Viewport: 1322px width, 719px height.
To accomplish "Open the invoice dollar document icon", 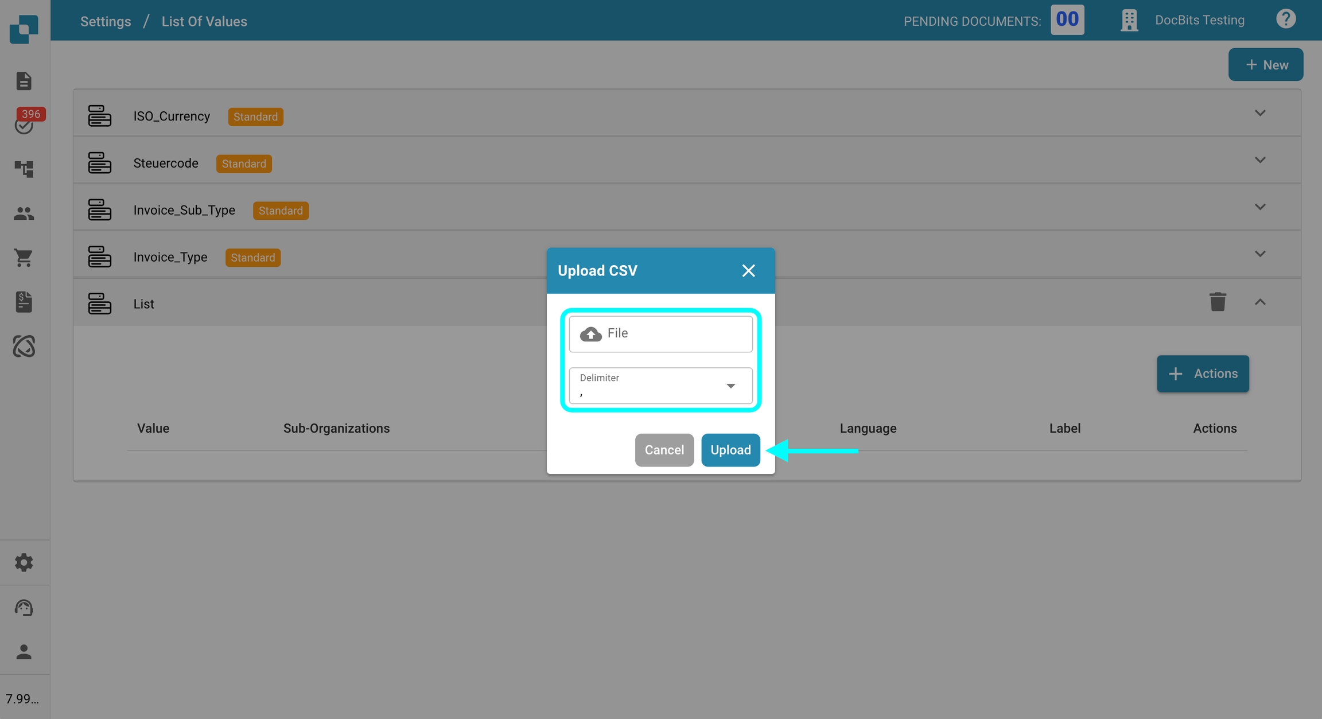I will (24, 302).
